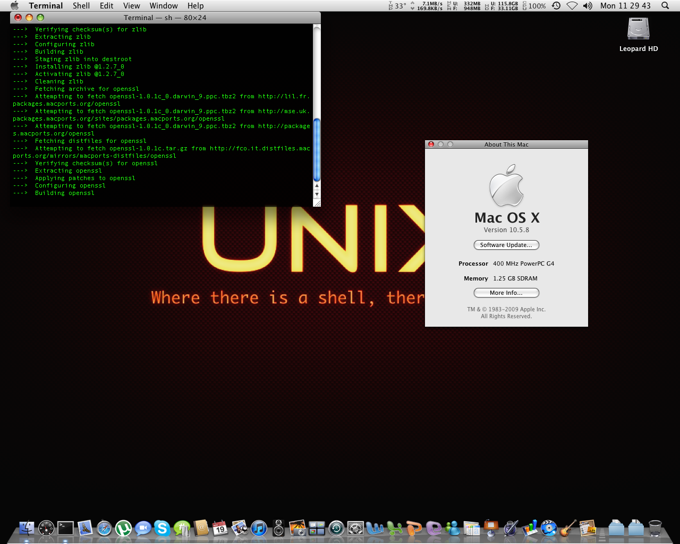
Task: Open Preview from the Dock
Action: click(240, 528)
